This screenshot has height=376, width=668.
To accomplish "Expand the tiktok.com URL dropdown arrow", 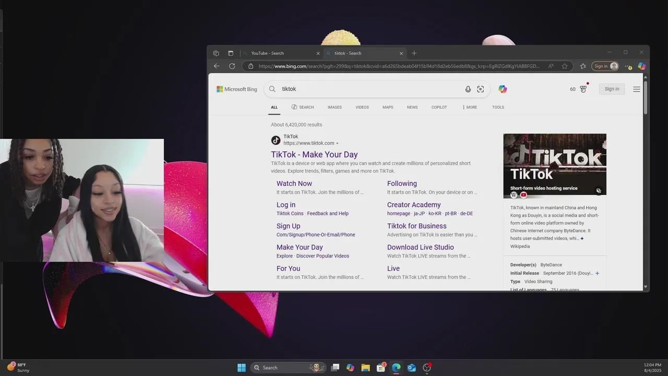I will point(337,144).
